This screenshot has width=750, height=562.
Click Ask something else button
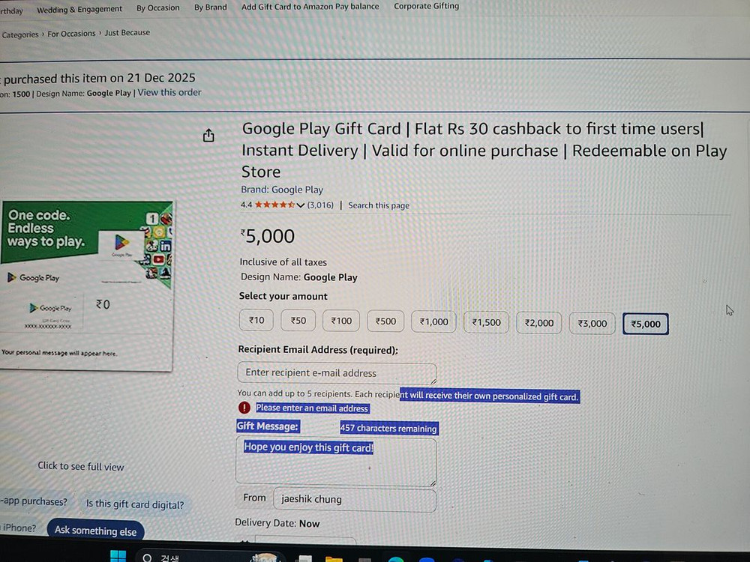pos(96,531)
